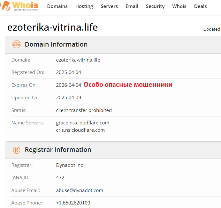Screen dimensions: 221x208
Task: Click the Expires On label
Action: (x=24, y=85)
